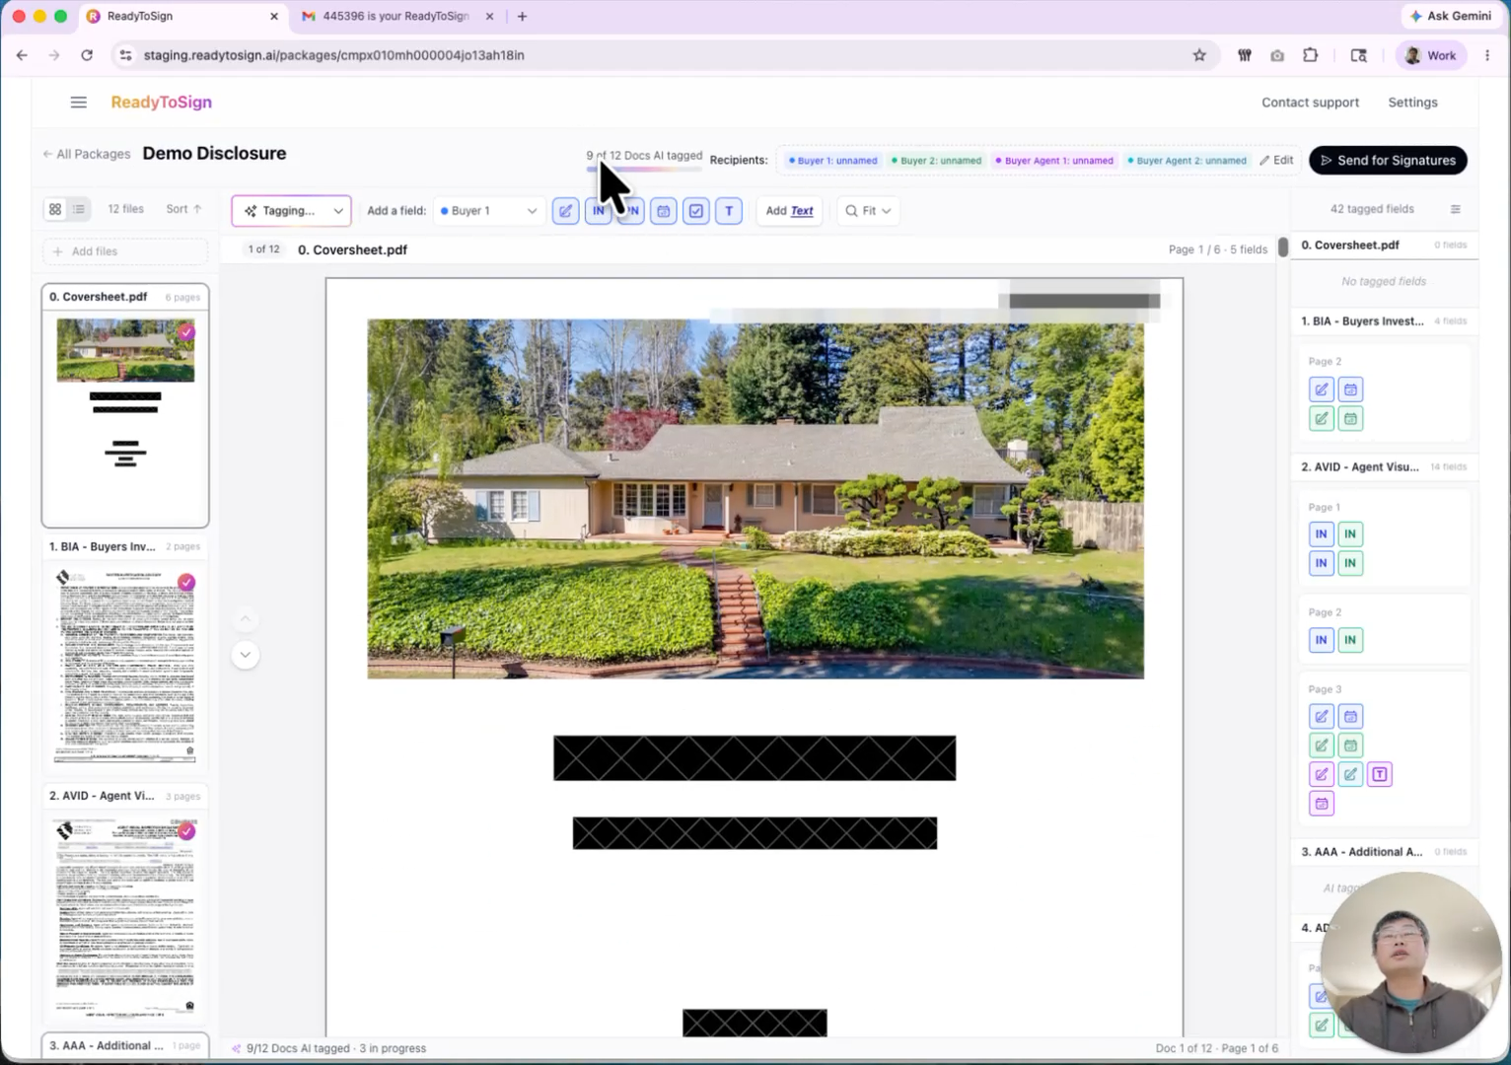This screenshot has height=1065, width=1511.
Task: Open 2. AVID - Agent Vi... thumbnail
Action: [125, 902]
